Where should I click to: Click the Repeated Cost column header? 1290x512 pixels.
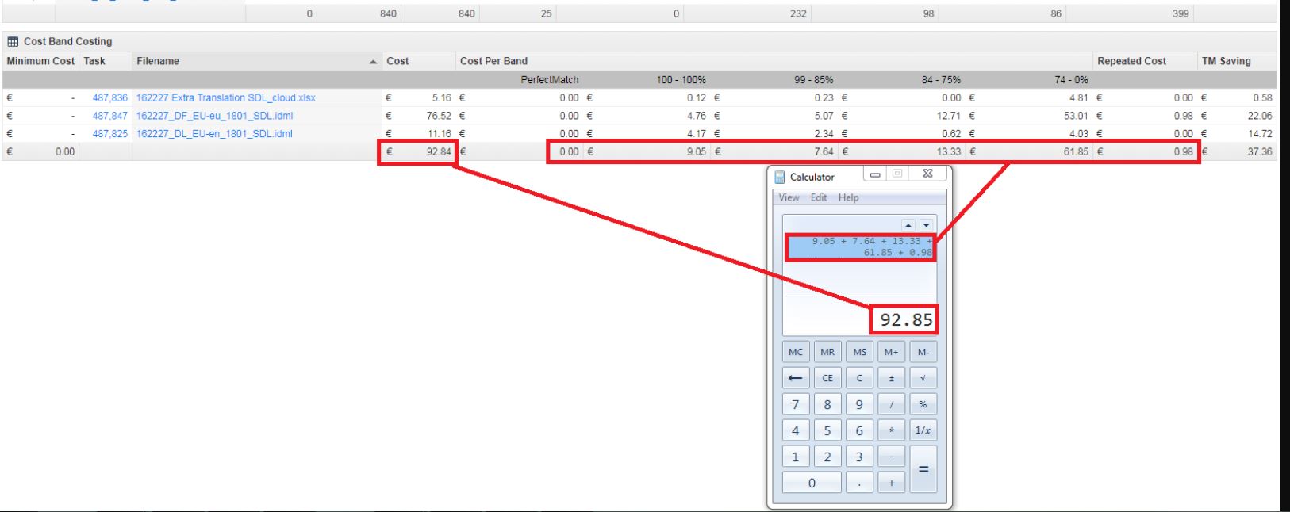1144,61
